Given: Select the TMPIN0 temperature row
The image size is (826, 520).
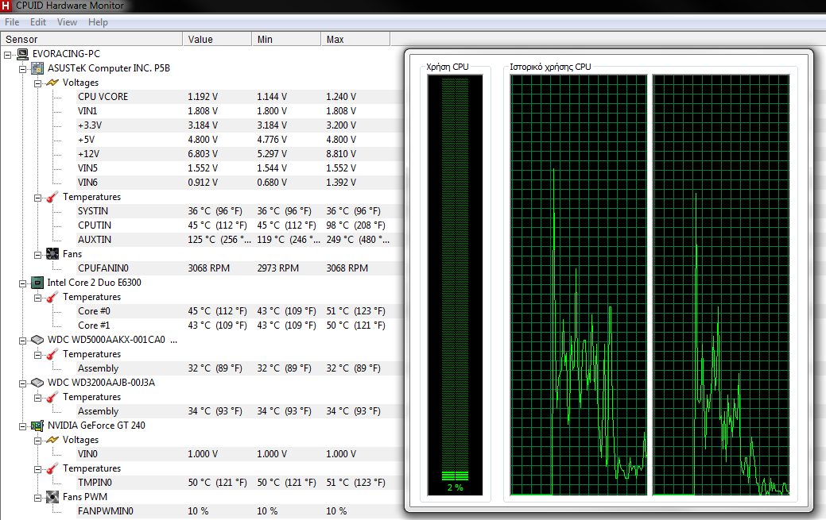Looking at the screenshot, I should [239, 483].
